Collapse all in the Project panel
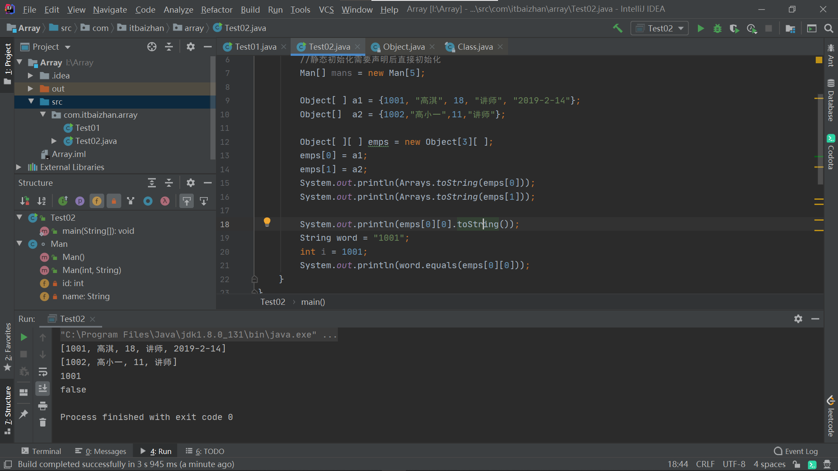The height and width of the screenshot is (471, 838). pyautogui.click(x=169, y=47)
